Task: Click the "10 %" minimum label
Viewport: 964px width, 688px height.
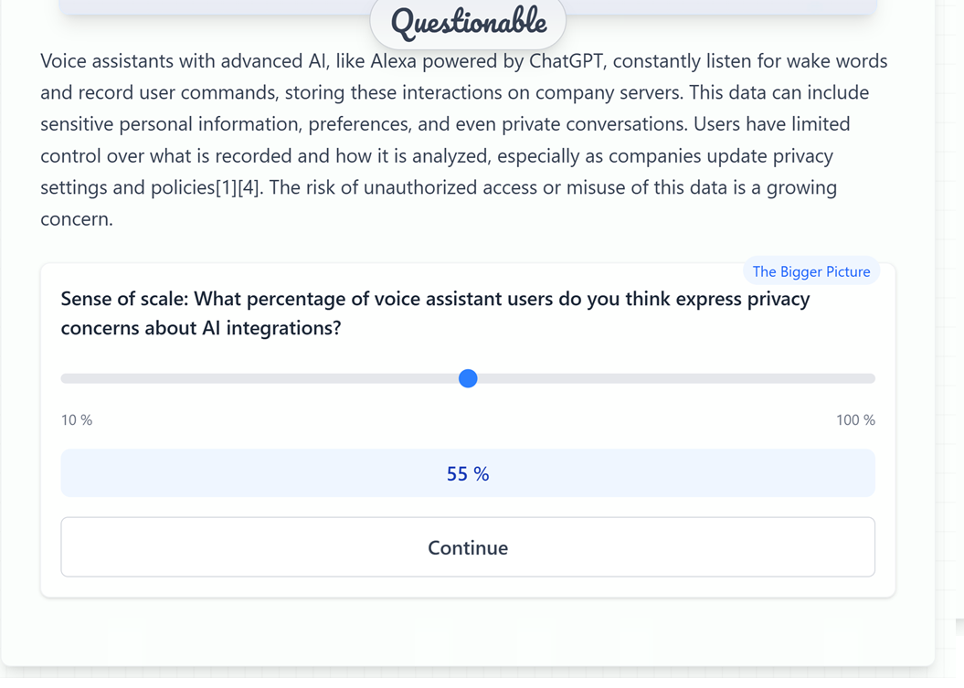Action: pyautogui.click(x=77, y=420)
